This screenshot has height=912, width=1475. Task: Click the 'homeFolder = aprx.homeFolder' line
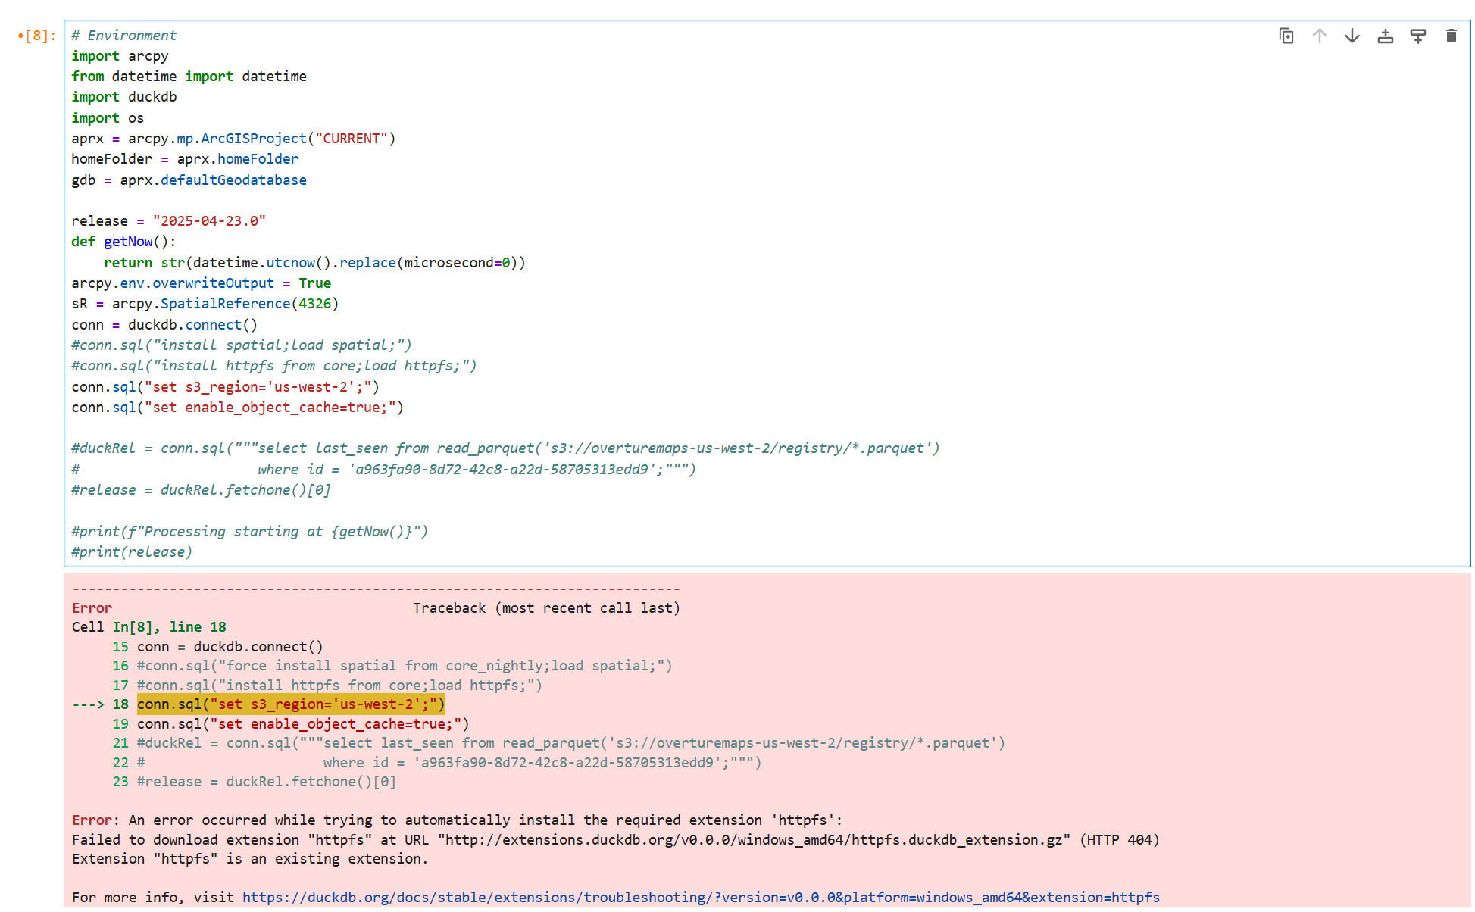click(x=185, y=159)
